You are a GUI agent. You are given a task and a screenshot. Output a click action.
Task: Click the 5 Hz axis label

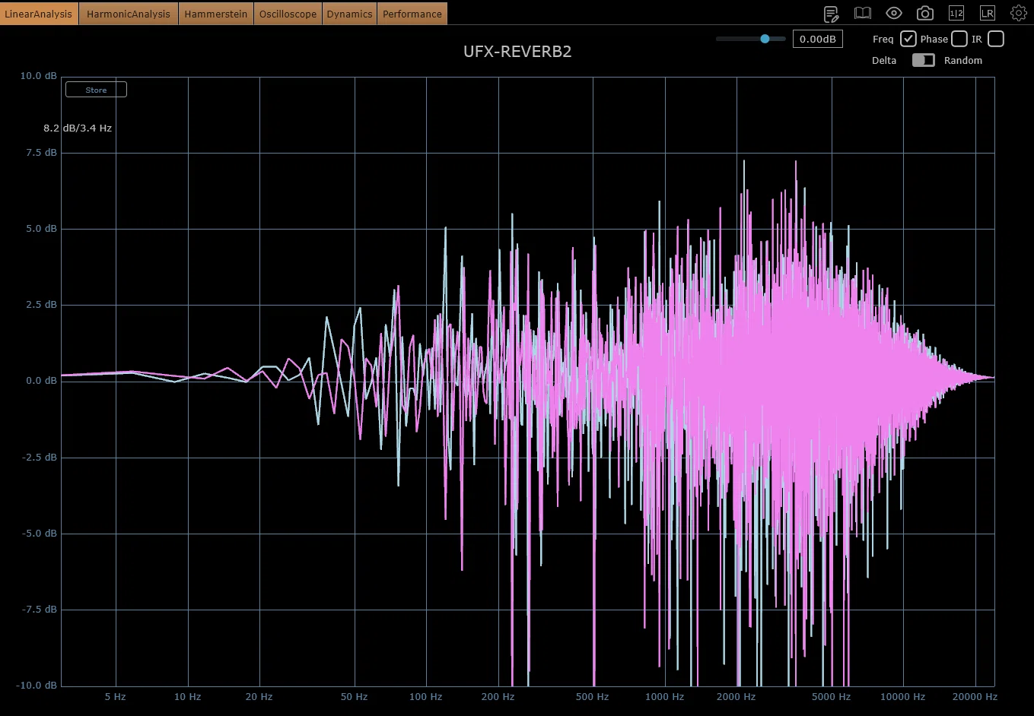(x=116, y=697)
